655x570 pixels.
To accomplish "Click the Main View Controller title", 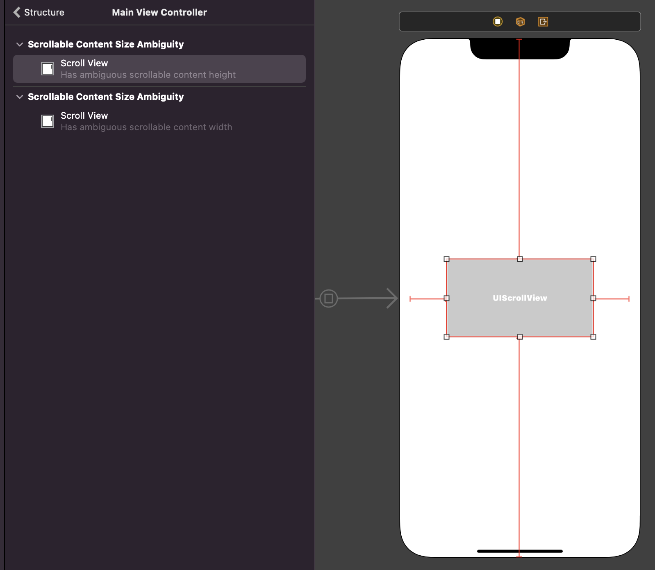I will (159, 12).
